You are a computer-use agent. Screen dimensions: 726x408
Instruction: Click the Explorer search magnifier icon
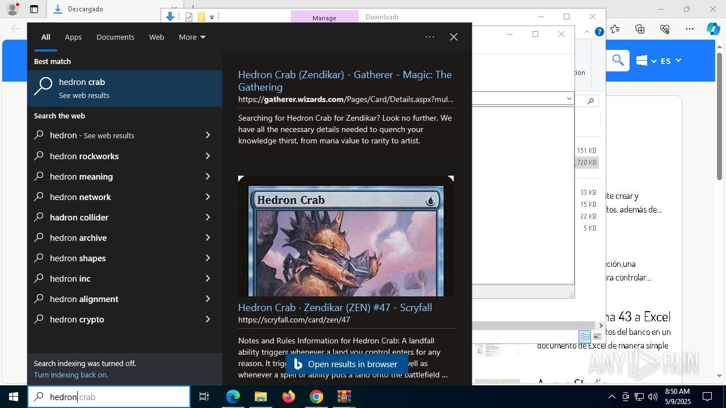(x=590, y=101)
